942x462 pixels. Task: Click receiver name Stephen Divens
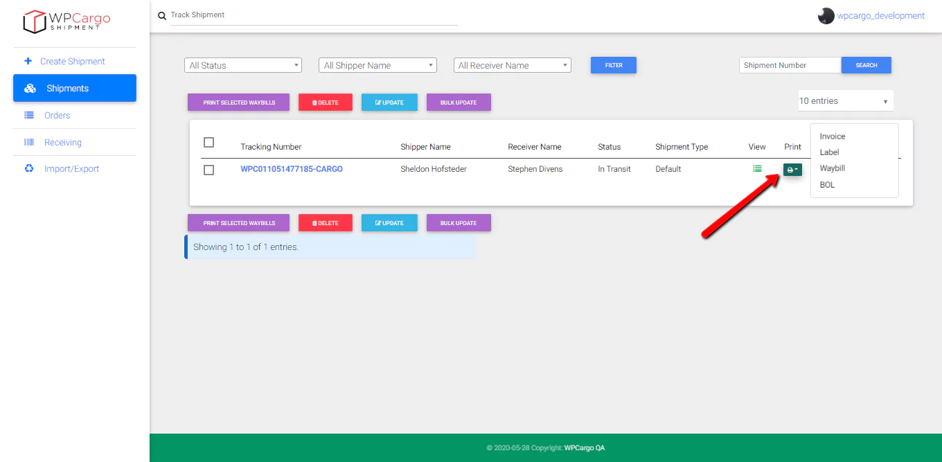click(535, 169)
